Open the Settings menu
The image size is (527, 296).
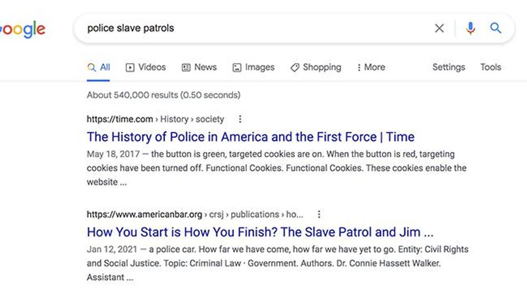[448, 68]
